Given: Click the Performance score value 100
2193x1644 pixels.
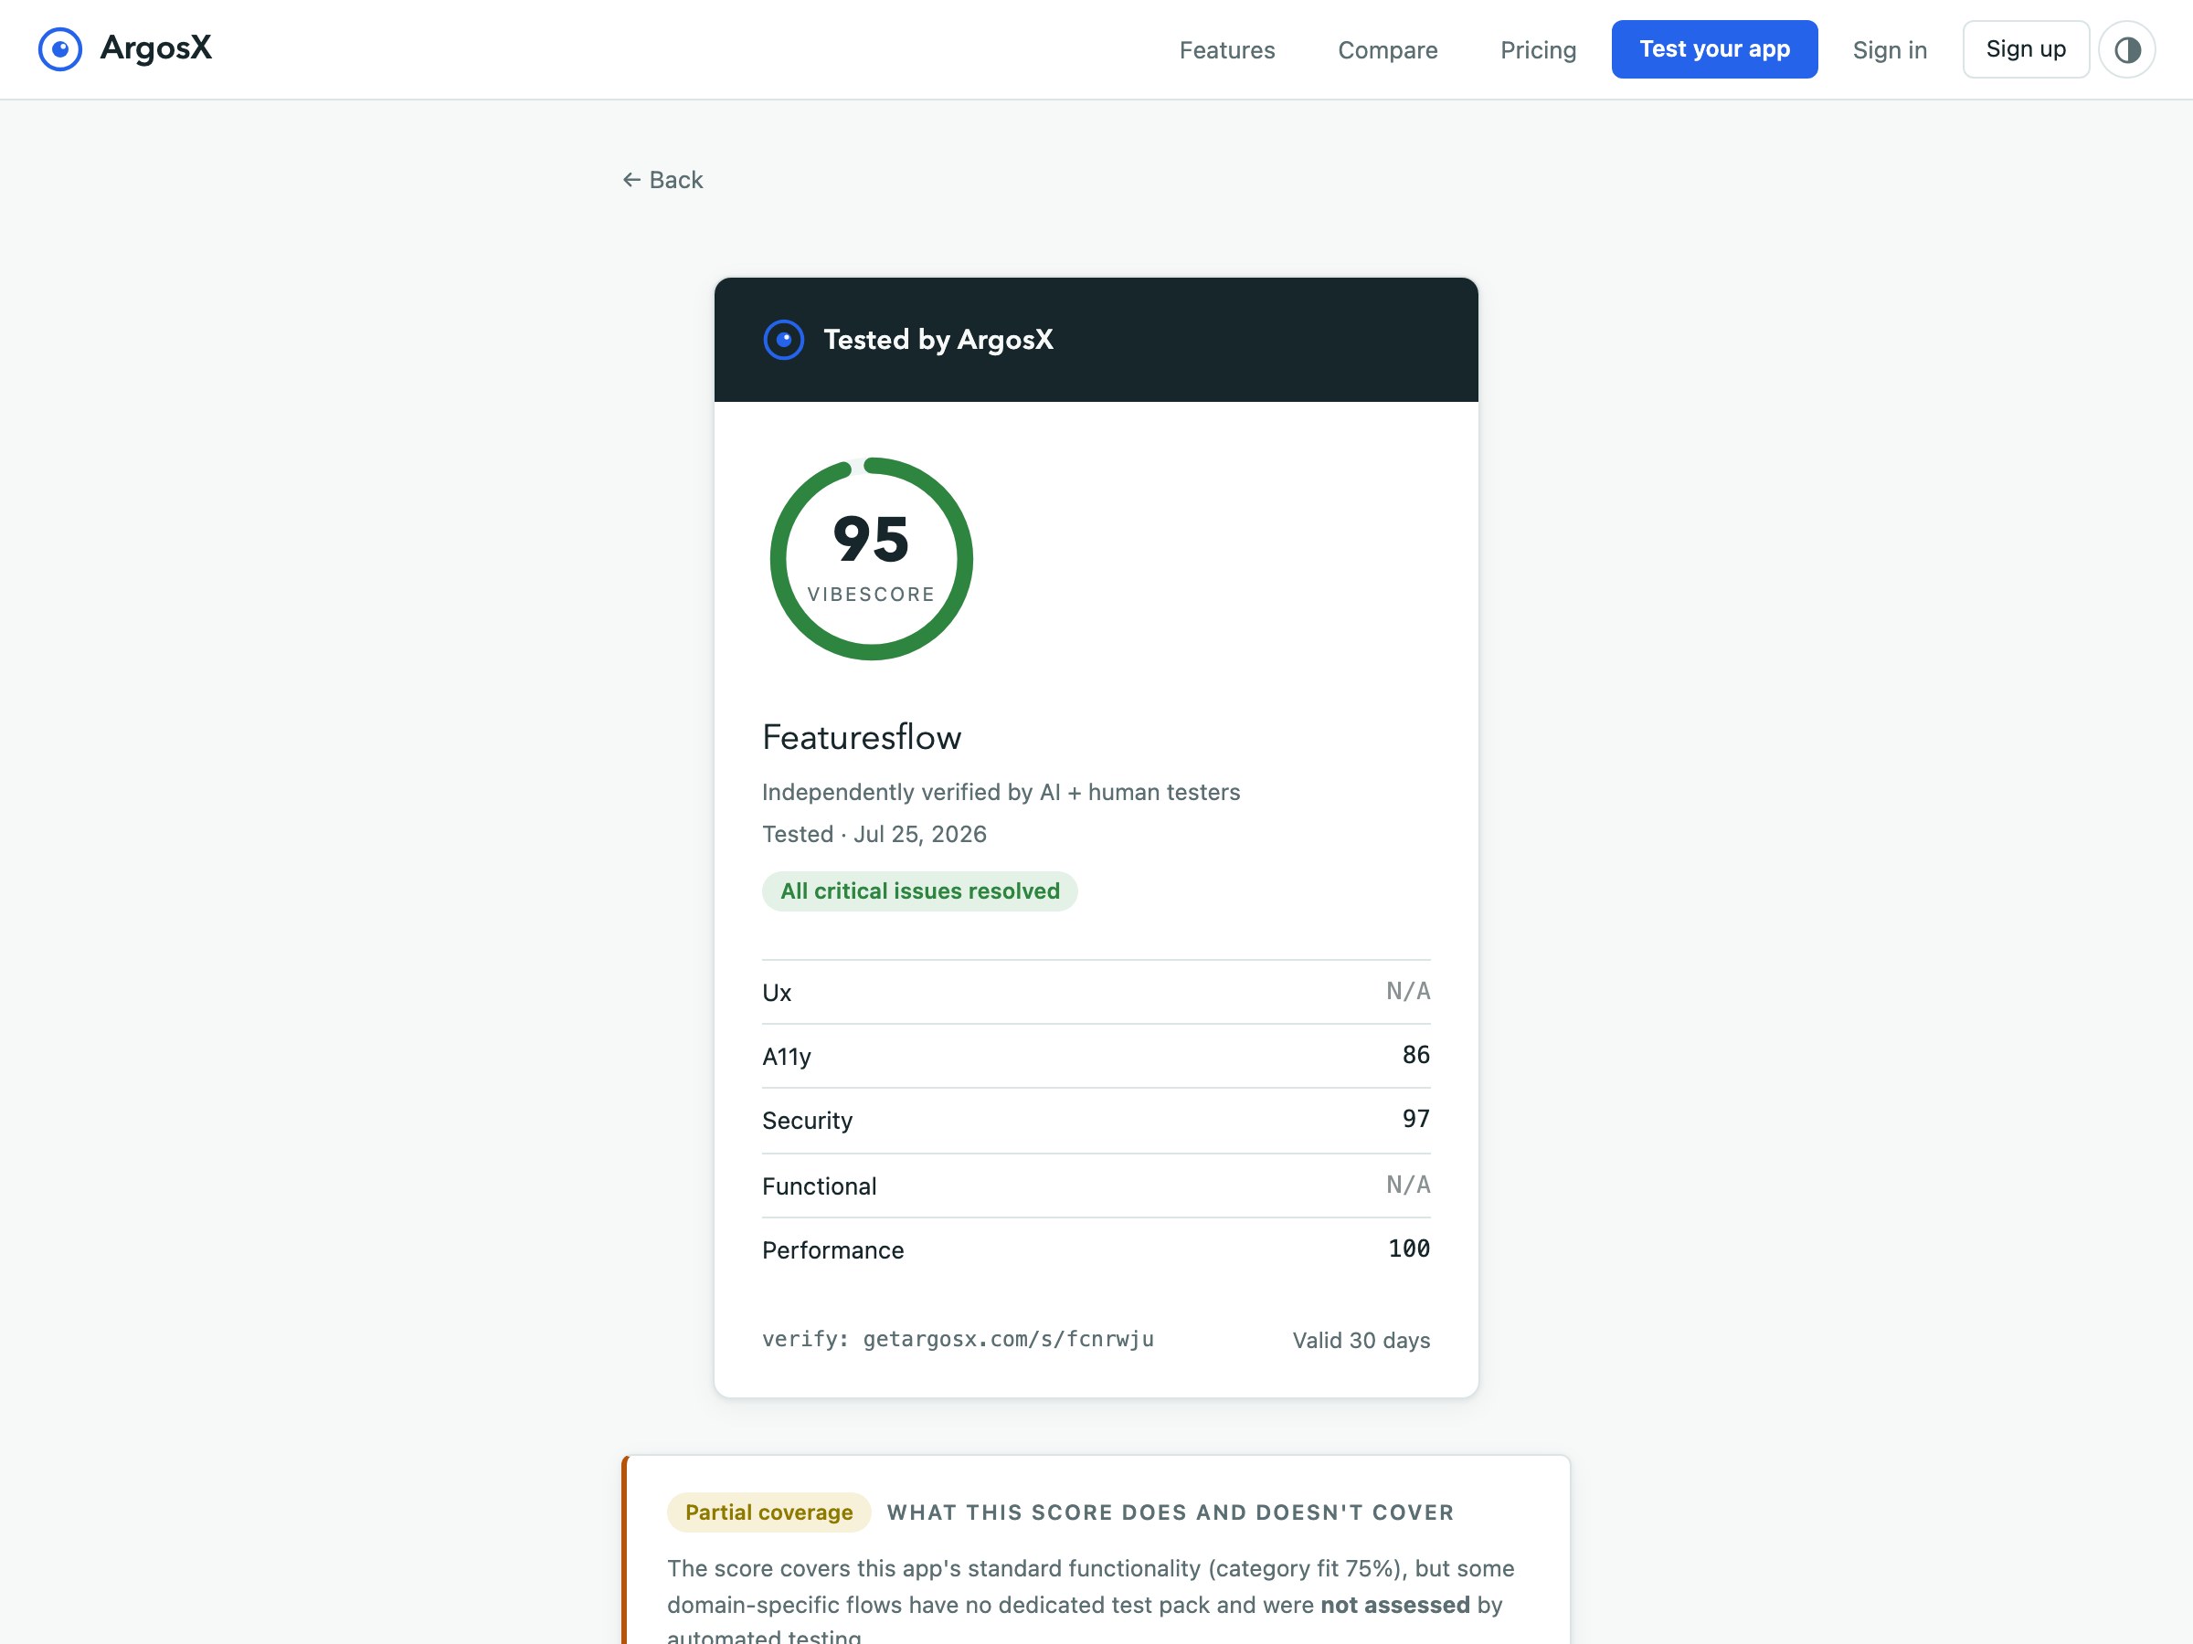Looking at the screenshot, I should [1409, 1249].
